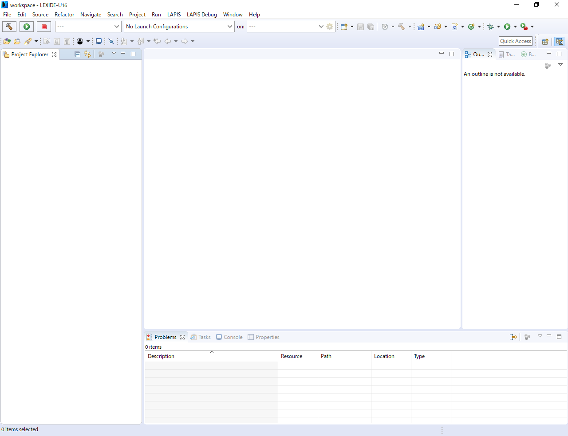Select the C/C++ perspective button

click(x=560, y=41)
